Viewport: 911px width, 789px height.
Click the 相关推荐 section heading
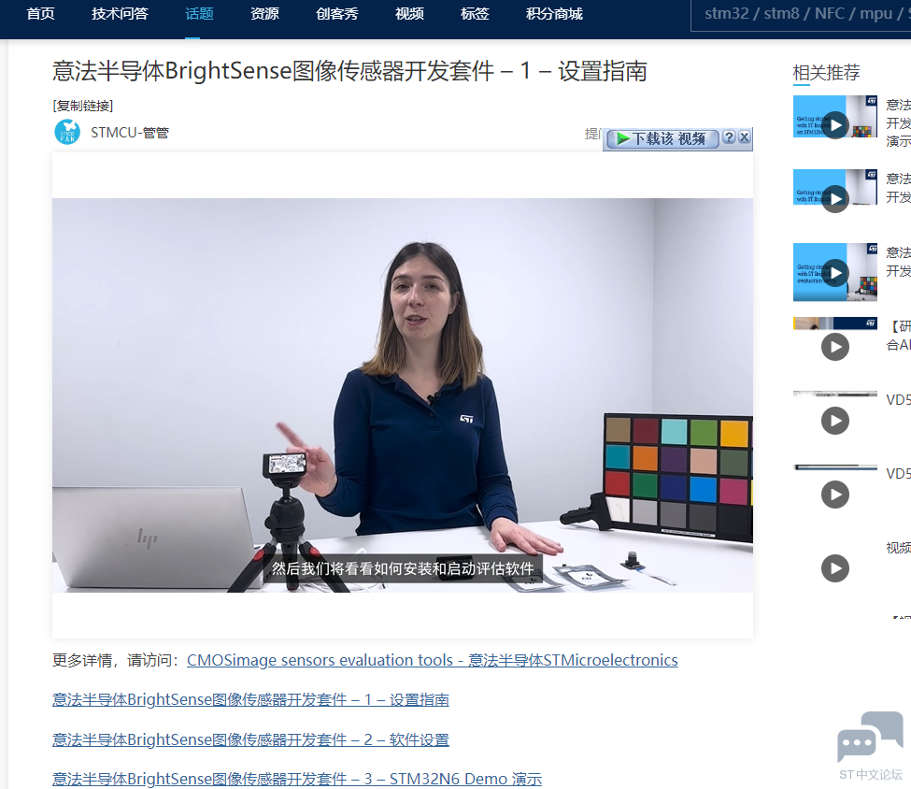pos(826,73)
